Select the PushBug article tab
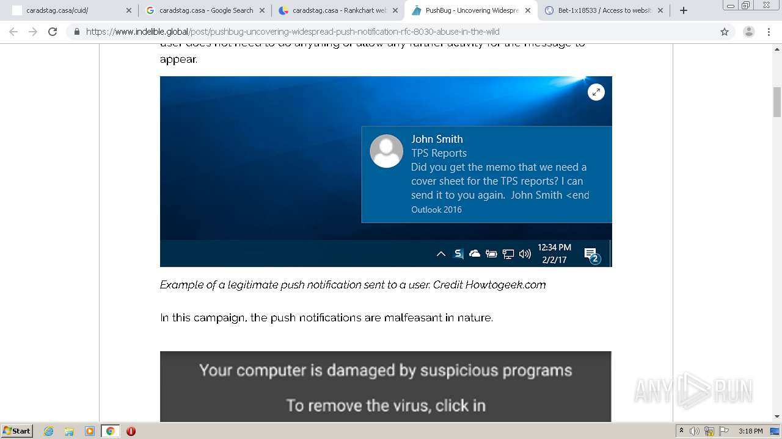This screenshot has width=782, height=439. coord(471,10)
